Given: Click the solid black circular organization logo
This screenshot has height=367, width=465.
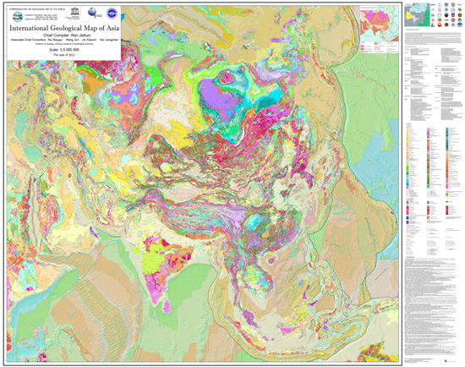Looking at the screenshot, I should pyautogui.click(x=446, y=15).
